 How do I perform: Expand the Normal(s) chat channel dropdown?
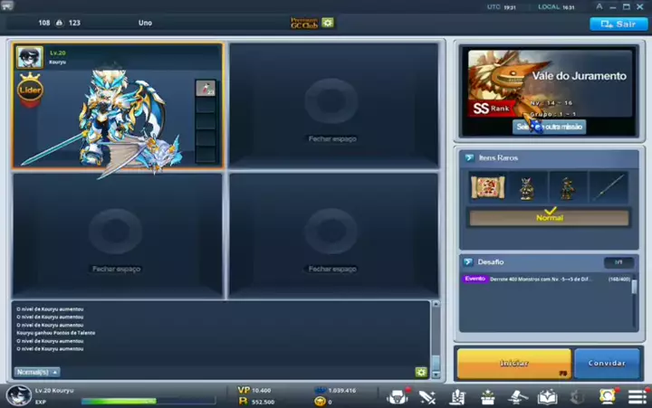(x=37, y=372)
